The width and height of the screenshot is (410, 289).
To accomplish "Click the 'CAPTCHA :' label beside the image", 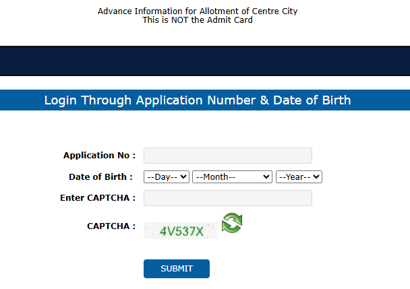I will tap(111, 226).
